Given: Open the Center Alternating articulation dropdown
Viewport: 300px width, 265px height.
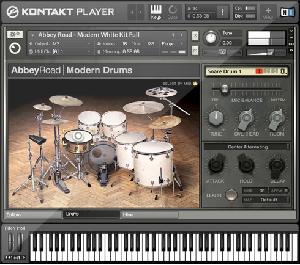Looking at the screenshot, I should tap(247, 147).
